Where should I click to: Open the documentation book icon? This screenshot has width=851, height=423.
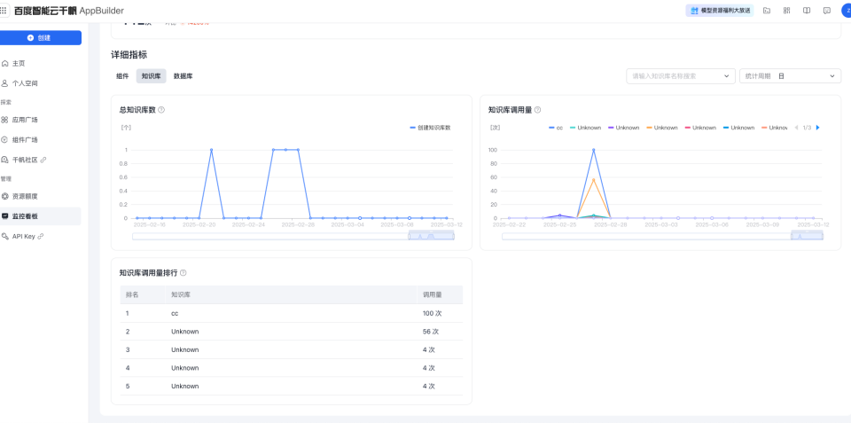tap(807, 11)
